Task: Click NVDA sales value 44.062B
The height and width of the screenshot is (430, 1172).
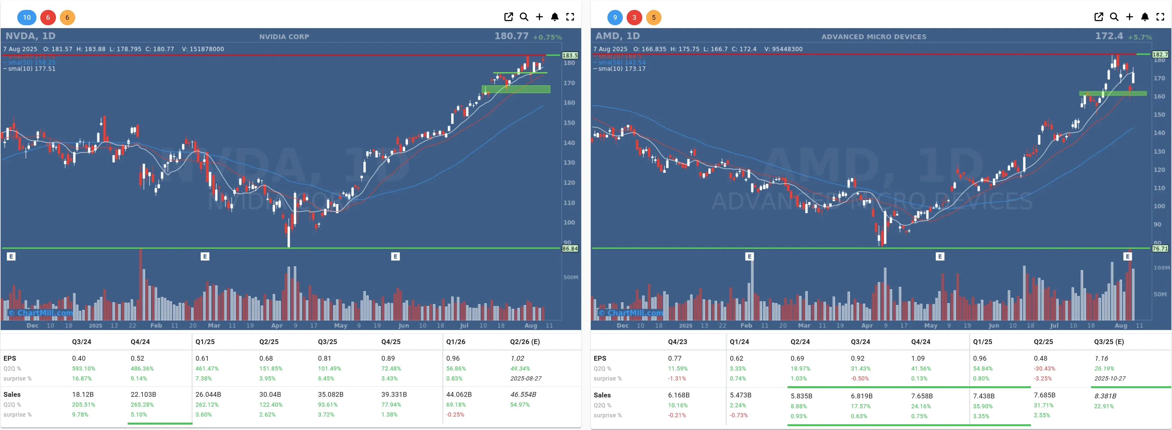Action: point(459,395)
